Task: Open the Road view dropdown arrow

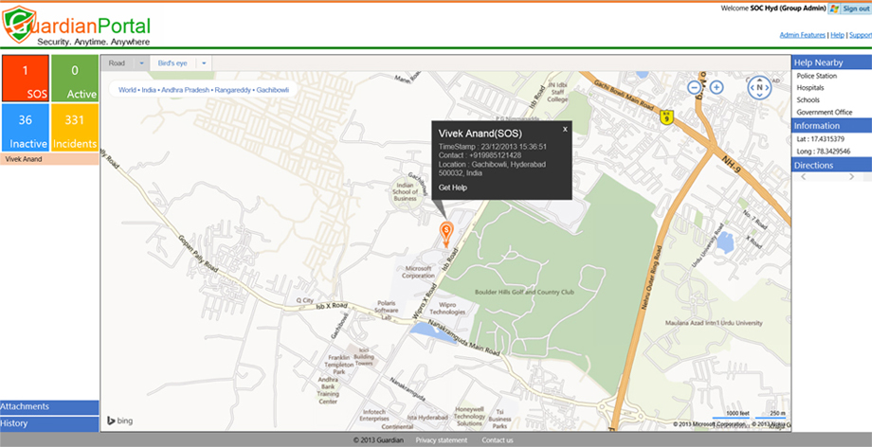Action: coord(141,63)
